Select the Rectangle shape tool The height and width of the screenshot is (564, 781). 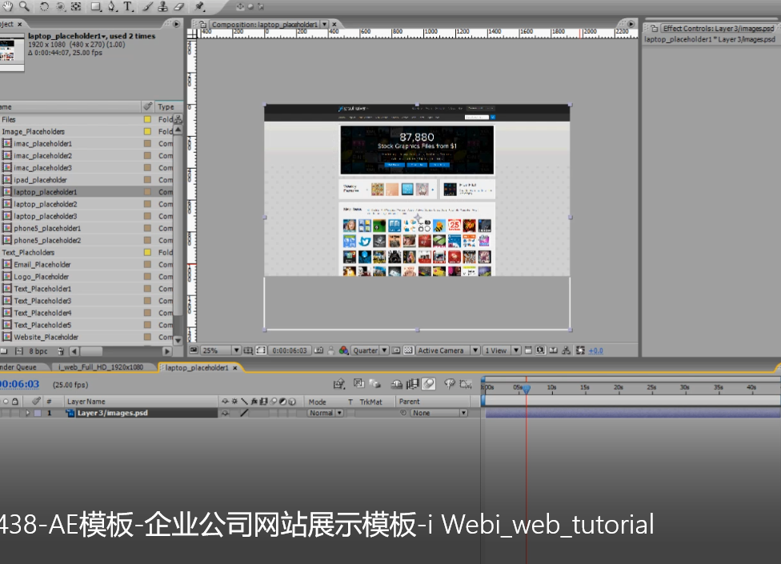click(x=96, y=6)
